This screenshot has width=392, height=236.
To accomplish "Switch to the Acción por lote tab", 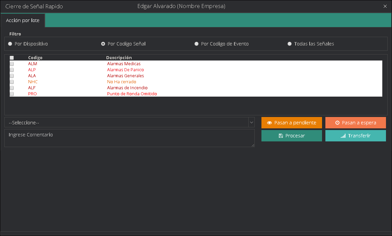I will pyautogui.click(x=23, y=20).
